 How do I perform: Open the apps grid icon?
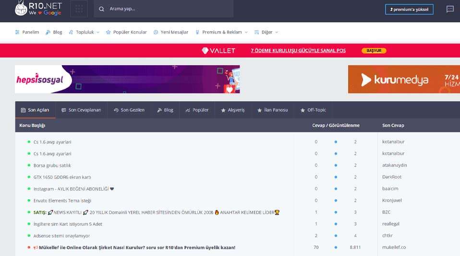point(79,9)
